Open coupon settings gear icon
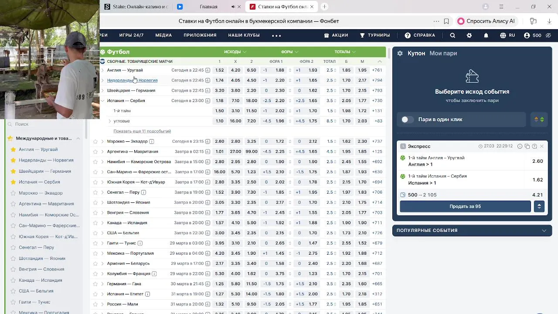 [x=400, y=53]
